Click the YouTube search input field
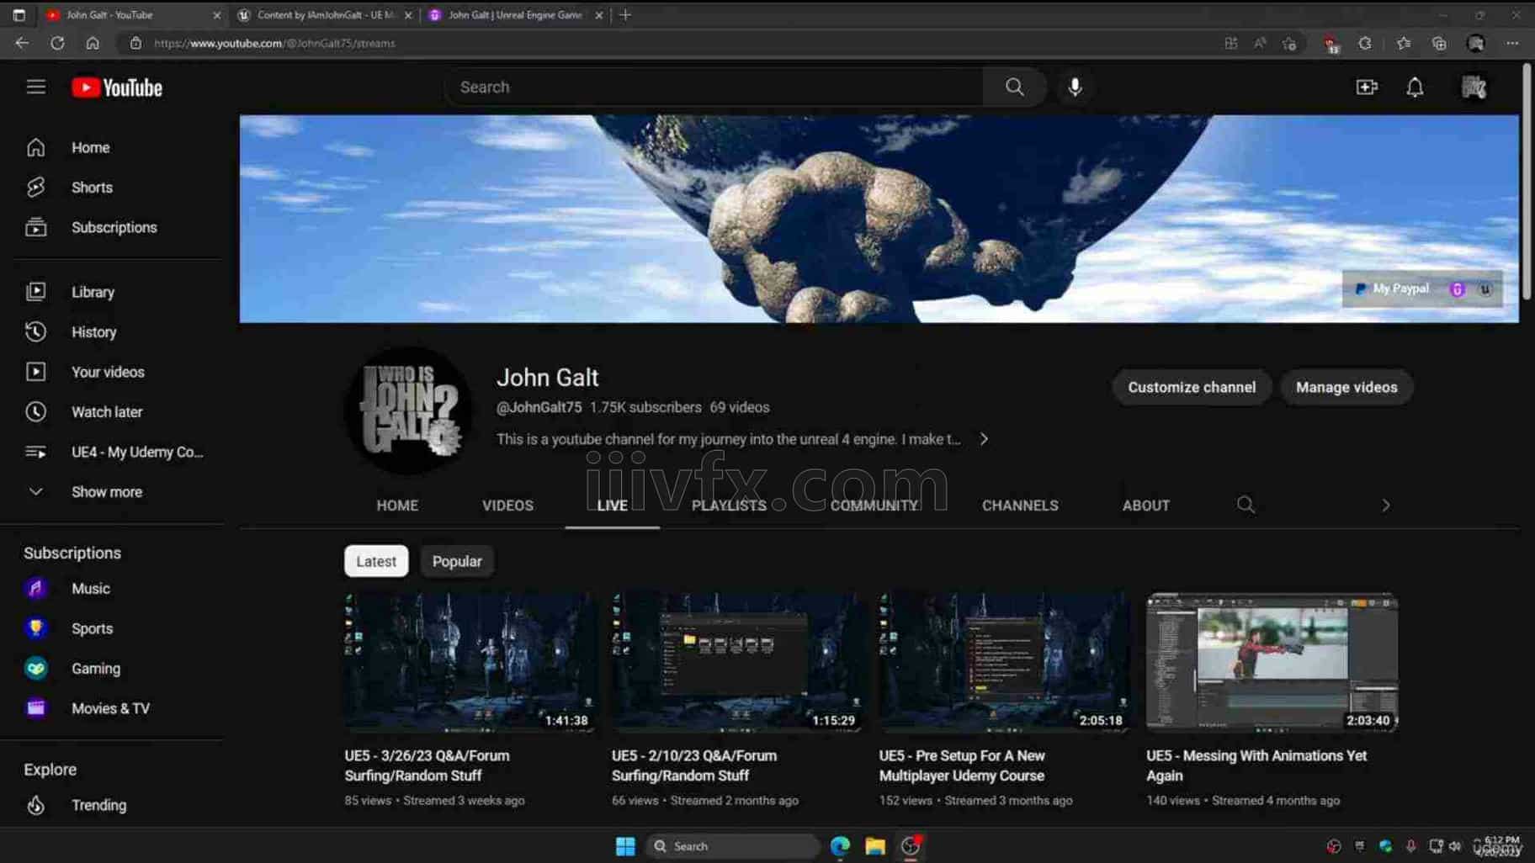 [x=714, y=87]
